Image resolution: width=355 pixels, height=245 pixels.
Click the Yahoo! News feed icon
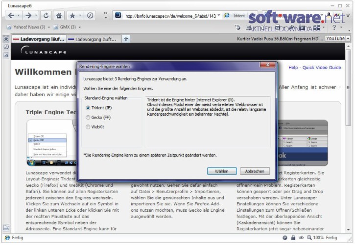click(9, 27)
